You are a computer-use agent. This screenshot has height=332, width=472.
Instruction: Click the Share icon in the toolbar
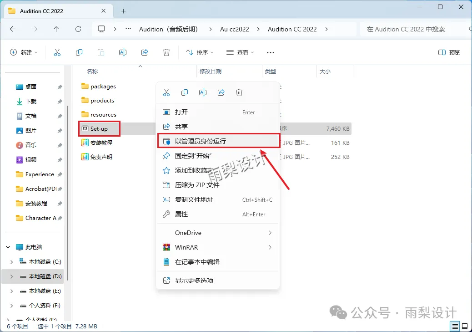tap(145, 52)
